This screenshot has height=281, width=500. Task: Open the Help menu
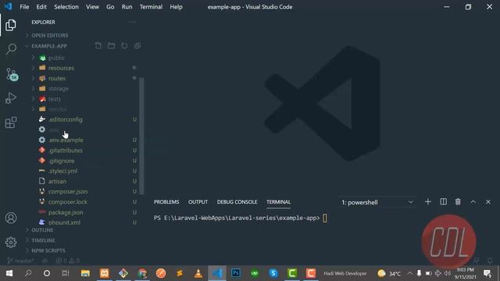click(x=176, y=7)
